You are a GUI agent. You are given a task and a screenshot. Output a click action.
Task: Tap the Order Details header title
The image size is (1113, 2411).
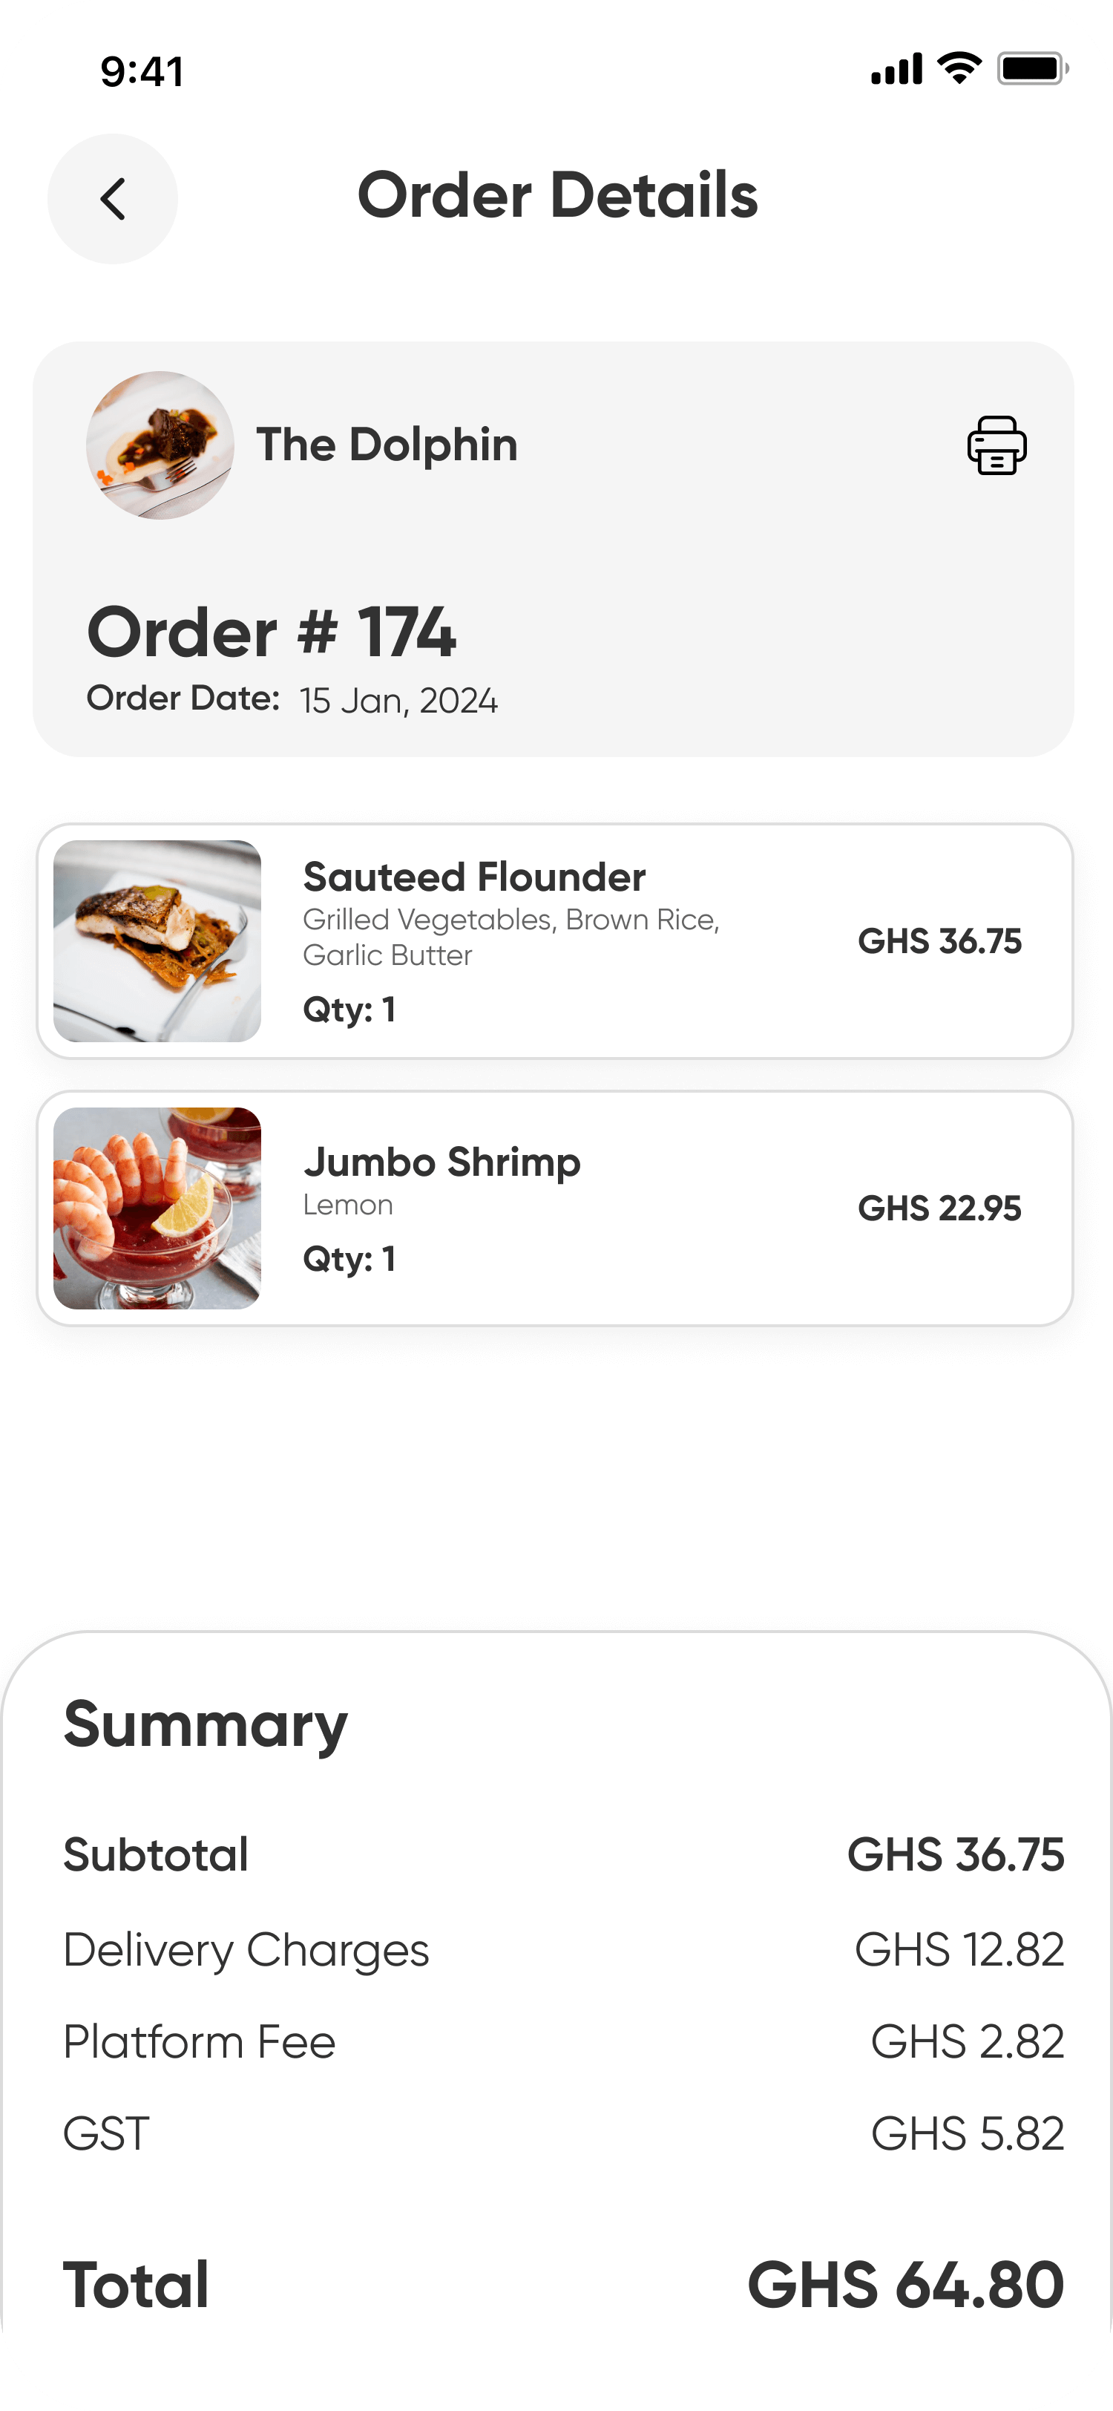pos(557,196)
